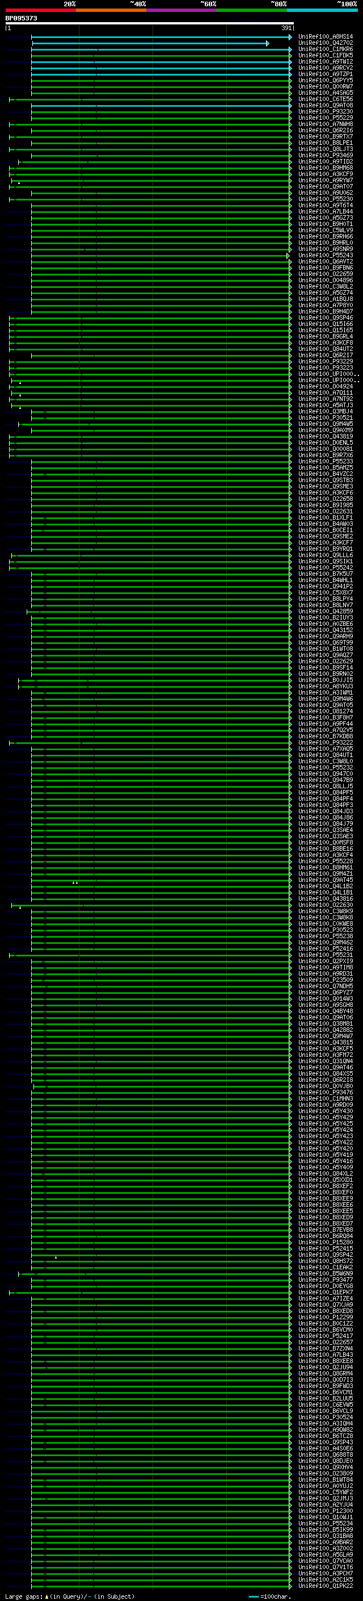
Task: Click hit UniRef100_O22629
Action: [325, 661]
